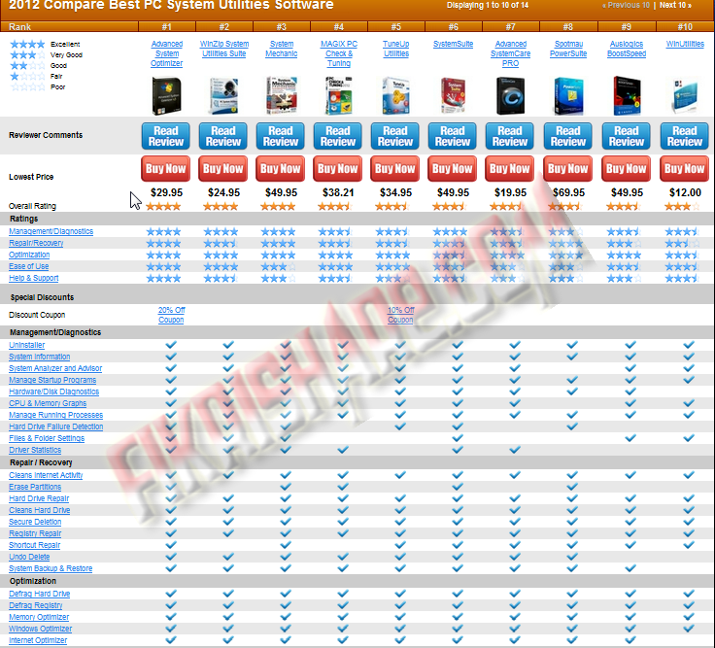Open System Backup & Restore link
Viewport: 715px width, 648px height.
(x=51, y=568)
